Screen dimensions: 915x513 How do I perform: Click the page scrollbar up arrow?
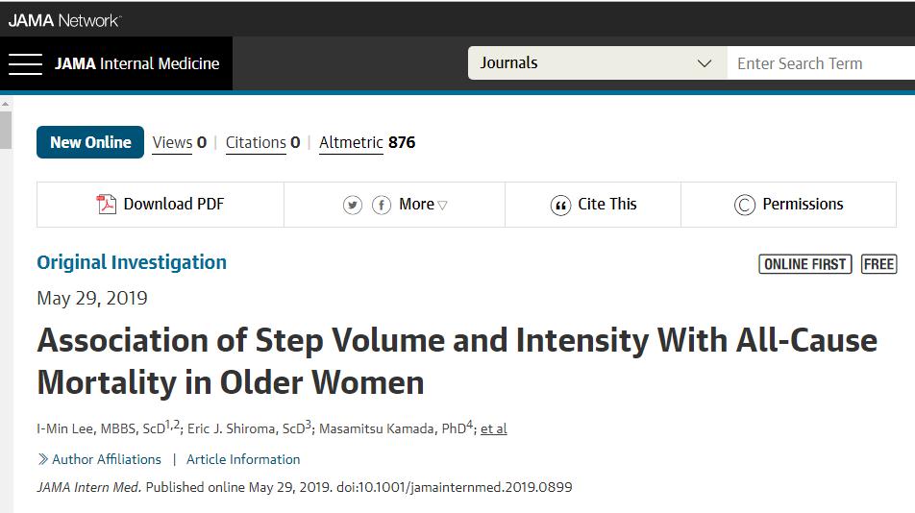point(5,104)
